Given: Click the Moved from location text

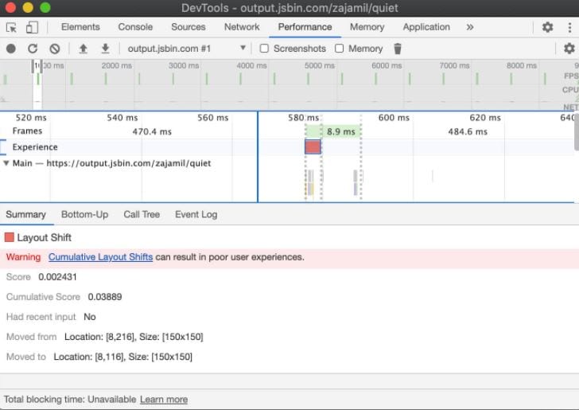Looking at the screenshot, I should tap(134, 337).
